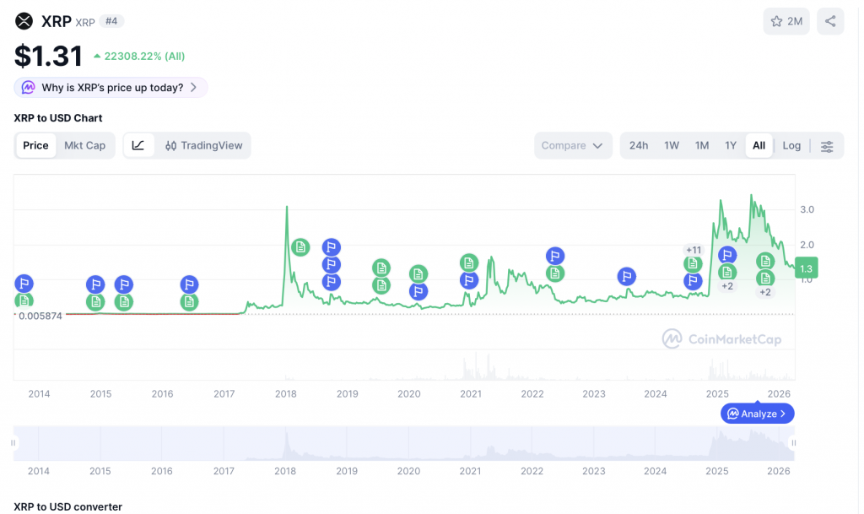Click the blue flag marker in mid-2016
This screenshot has height=514, width=864.
pyautogui.click(x=189, y=284)
